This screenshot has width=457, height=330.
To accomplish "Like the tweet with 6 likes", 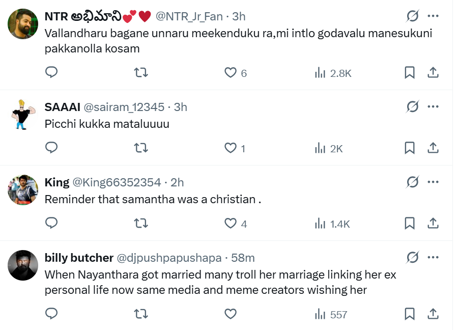I will 231,73.
